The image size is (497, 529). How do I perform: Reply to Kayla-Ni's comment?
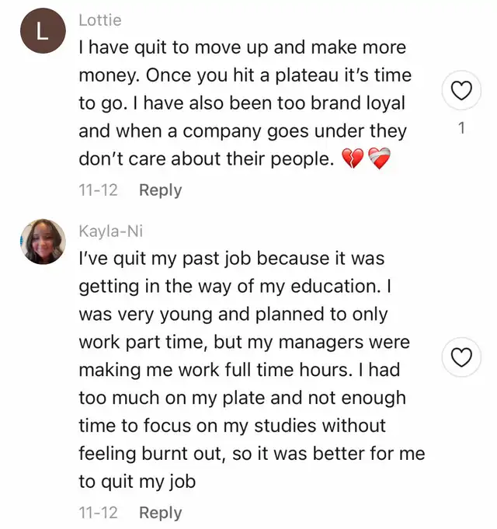pyautogui.click(x=160, y=513)
